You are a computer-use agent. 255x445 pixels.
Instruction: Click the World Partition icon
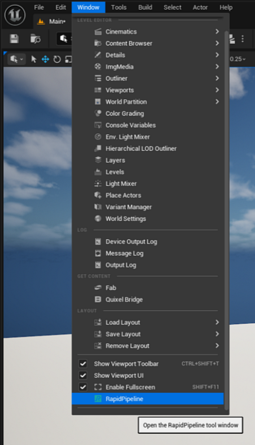pyautogui.click(x=98, y=102)
